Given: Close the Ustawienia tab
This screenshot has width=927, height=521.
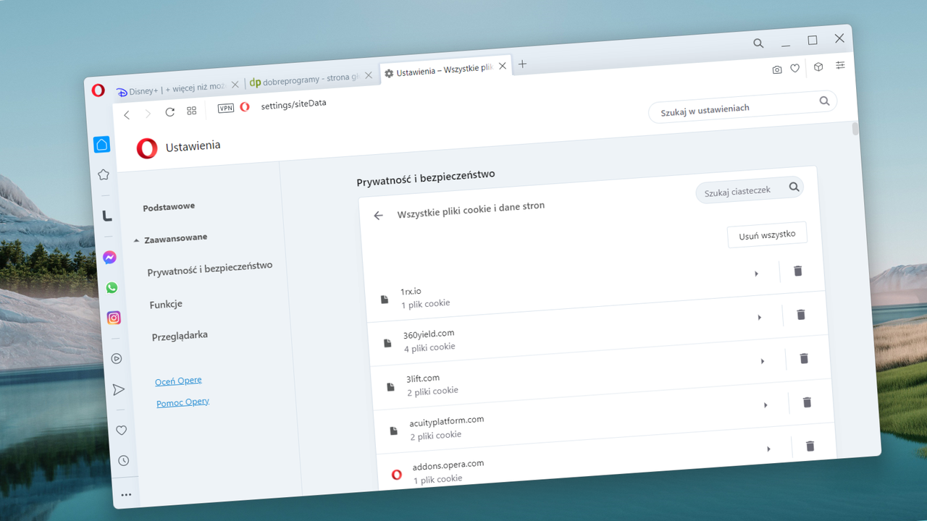Looking at the screenshot, I should click(503, 65).
